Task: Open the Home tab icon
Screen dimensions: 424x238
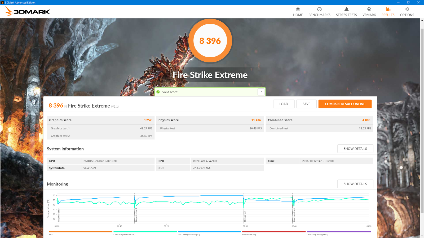Action: click(298, 9)
